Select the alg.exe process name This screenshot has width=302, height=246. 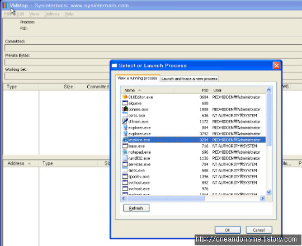(135, 103)
